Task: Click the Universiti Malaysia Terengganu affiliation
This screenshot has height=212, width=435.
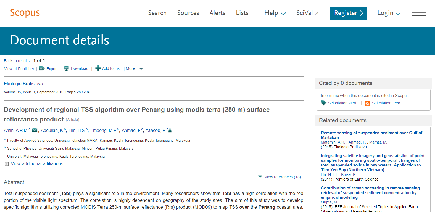Action: click(56, 157)
